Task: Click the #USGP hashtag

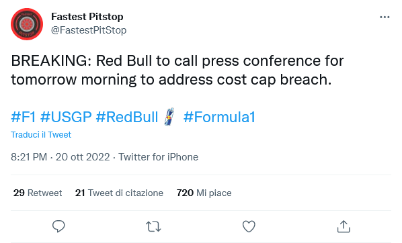Action: click(x=66, y=117)
